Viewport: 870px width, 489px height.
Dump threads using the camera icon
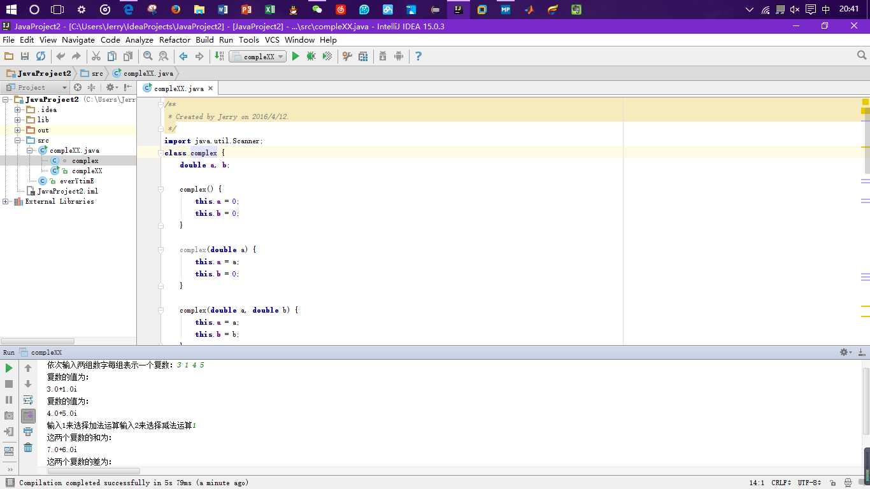click(9, 416)
